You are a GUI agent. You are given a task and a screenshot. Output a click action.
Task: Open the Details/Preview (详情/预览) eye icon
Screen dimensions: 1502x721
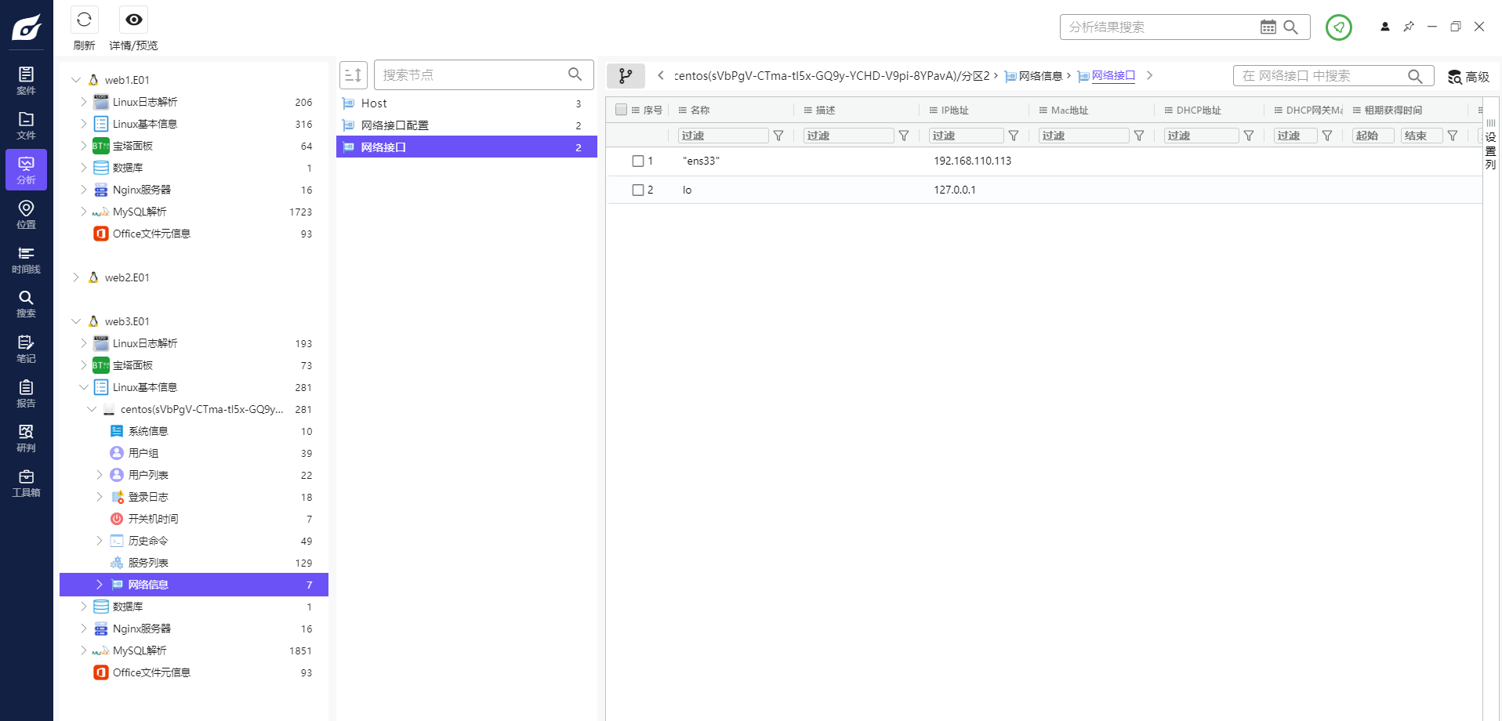coord(134,20)
